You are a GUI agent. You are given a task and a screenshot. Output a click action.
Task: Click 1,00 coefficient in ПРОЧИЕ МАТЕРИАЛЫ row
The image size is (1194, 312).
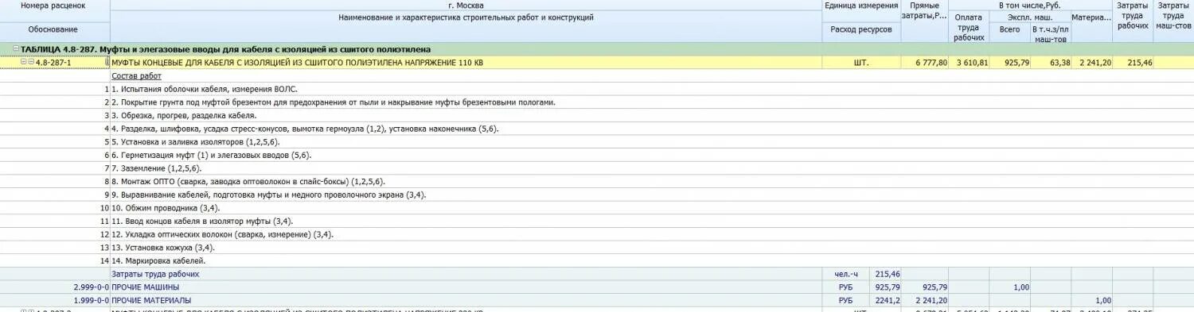tap(1103, 300)
